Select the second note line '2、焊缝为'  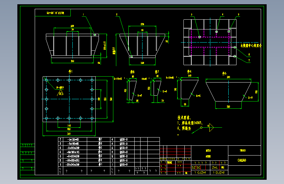[x=184, y=128]
